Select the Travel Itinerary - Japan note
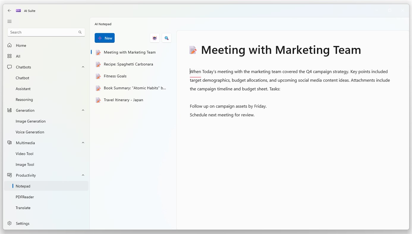Screen dimensions: 412x234 coord(123,100)
